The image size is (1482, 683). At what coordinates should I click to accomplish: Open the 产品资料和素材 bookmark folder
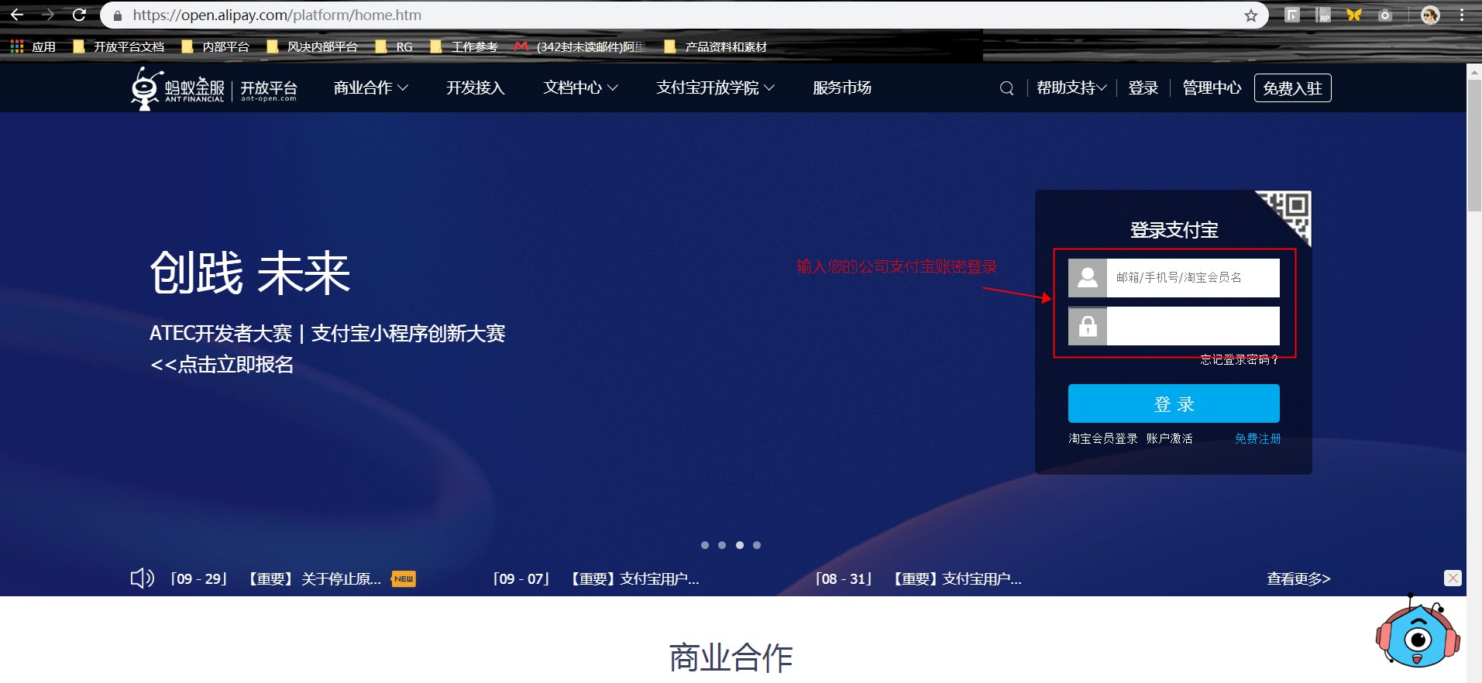coord(716,46)
